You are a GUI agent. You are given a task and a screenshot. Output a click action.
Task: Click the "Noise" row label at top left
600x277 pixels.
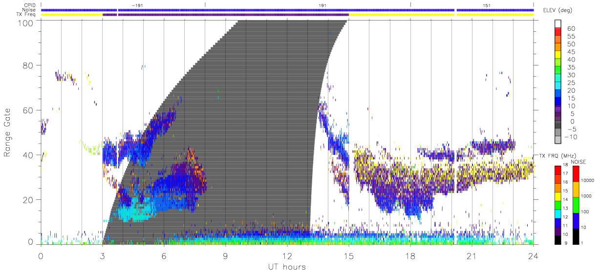[x=30, y=10]
